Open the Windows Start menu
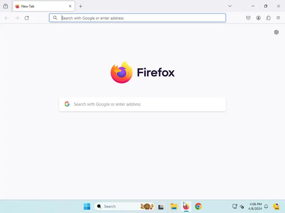The image size is (285, 213). coord(87,206)
